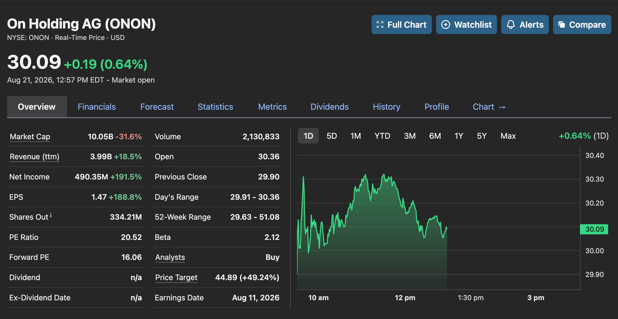
Task: Click the stacked-squares icon on Compare
Action: pyautogui.click(x=561, y=25)
